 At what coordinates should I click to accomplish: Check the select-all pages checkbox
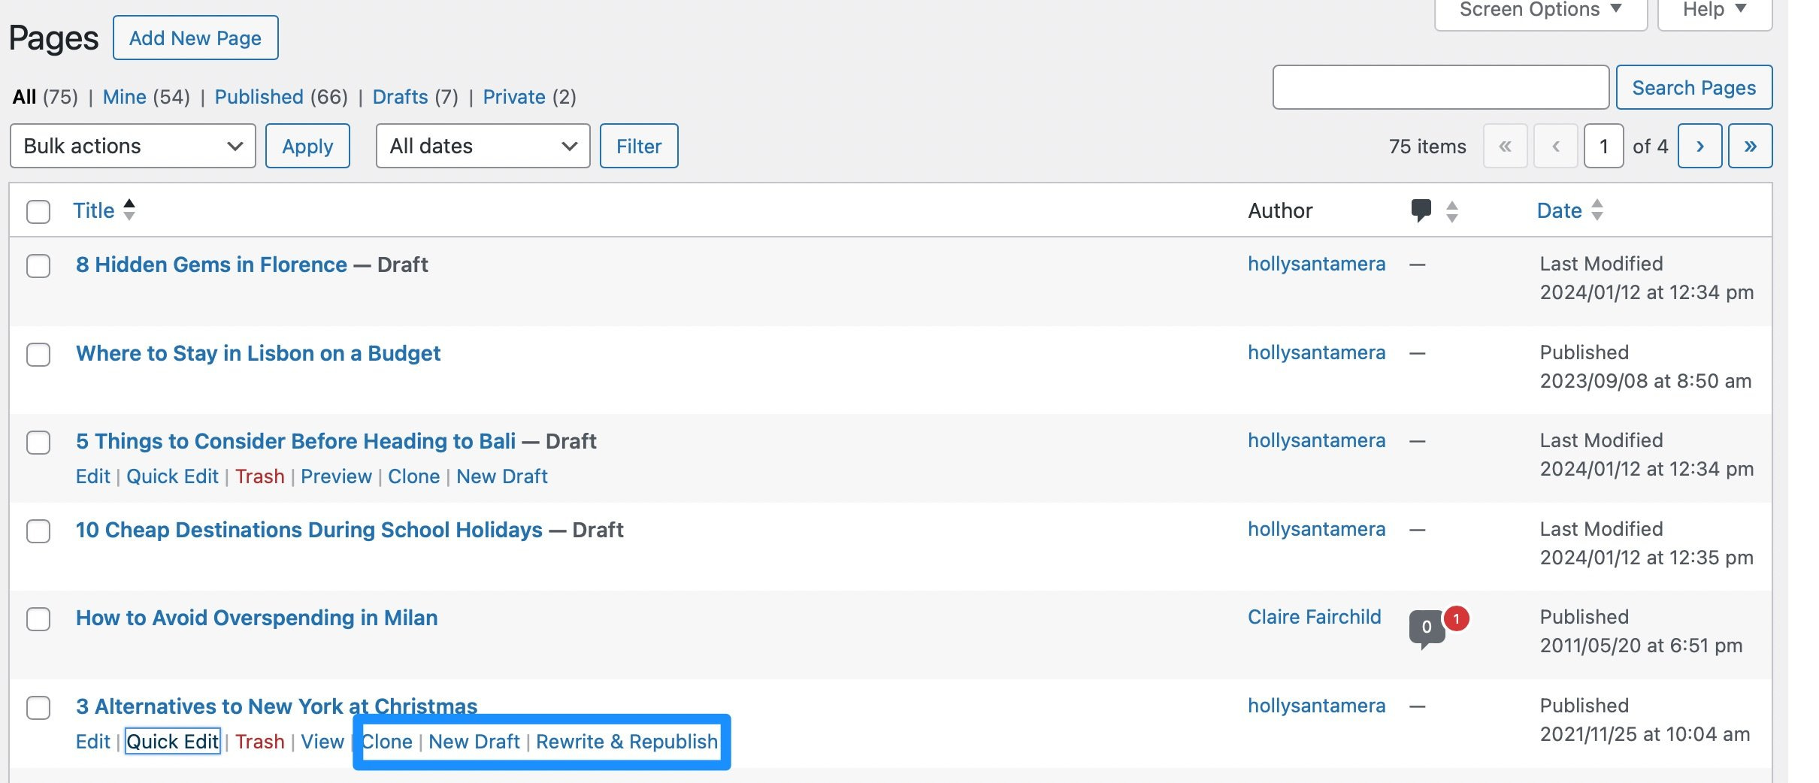pos(38,211)
